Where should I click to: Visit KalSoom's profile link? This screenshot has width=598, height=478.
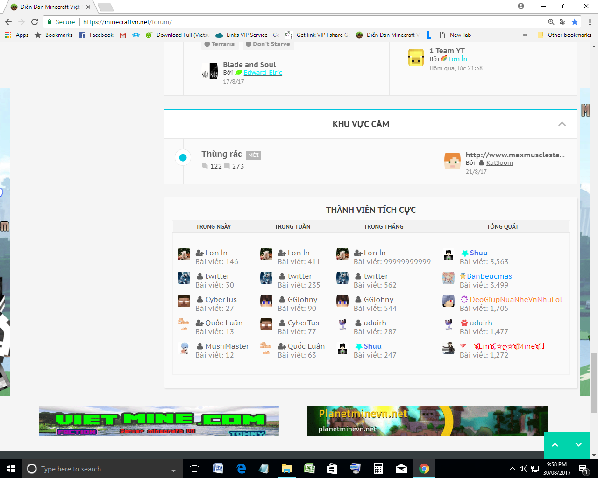point(499,163)
